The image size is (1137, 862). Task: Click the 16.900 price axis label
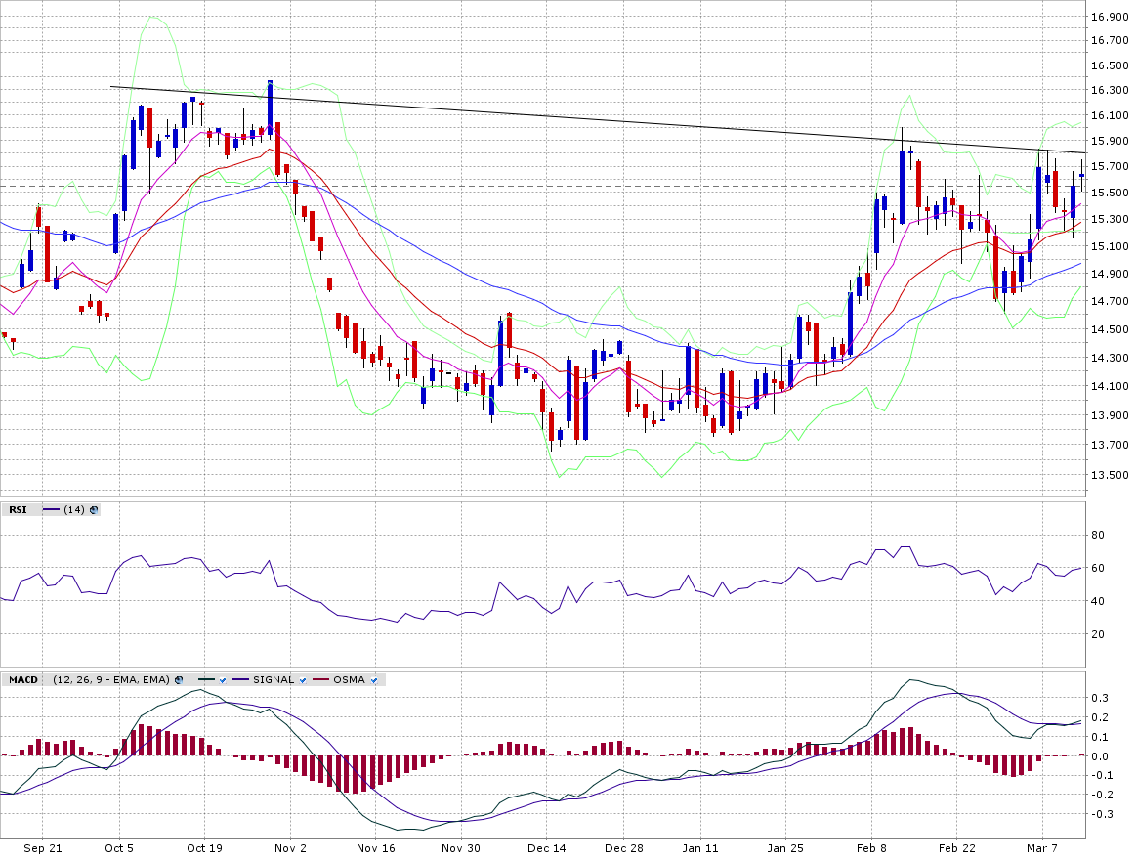pyautogui.click(x=1110, y=18)
